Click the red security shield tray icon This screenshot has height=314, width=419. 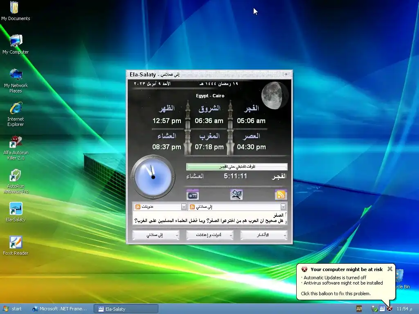point(390,309)
